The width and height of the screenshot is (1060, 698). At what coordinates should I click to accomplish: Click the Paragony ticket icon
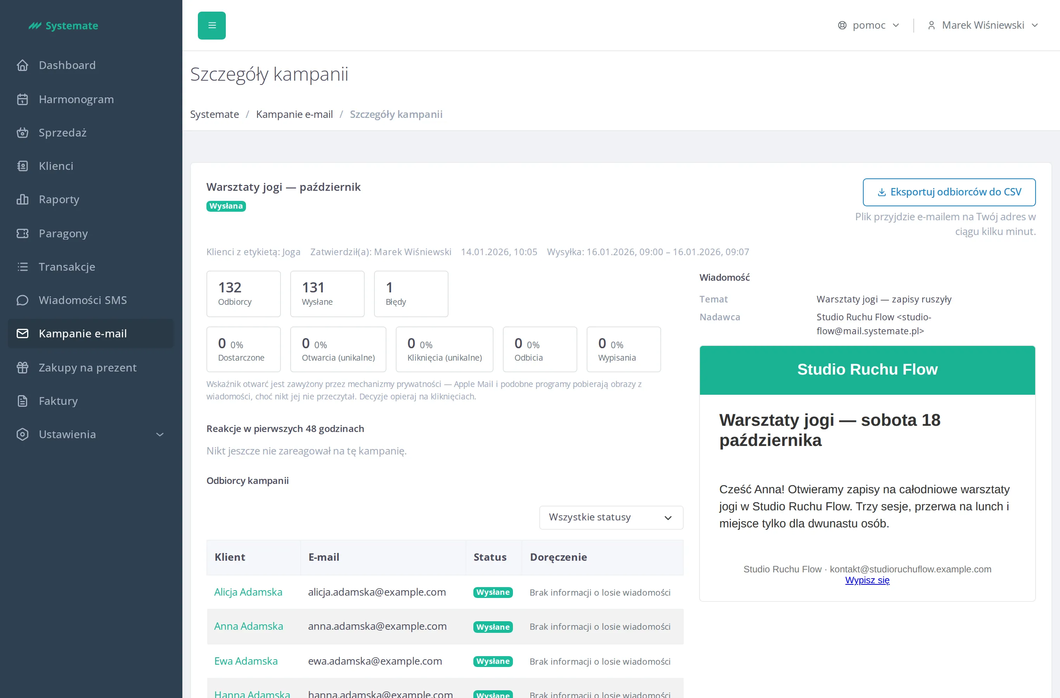[x=22, y=233]
